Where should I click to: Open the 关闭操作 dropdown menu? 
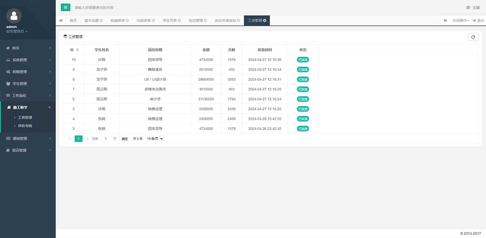pyautogui.click(x=460, y=21)
